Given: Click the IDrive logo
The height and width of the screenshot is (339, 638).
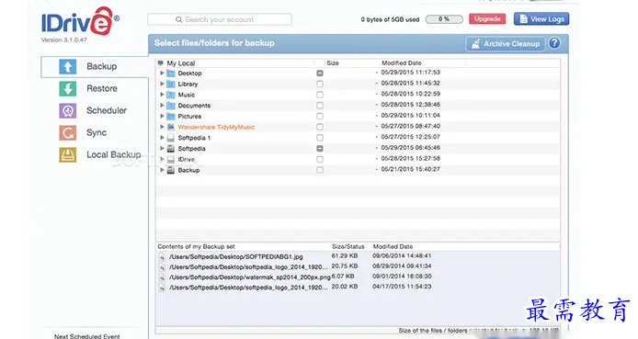Looking at the screenshot, I should coord(80,22).
